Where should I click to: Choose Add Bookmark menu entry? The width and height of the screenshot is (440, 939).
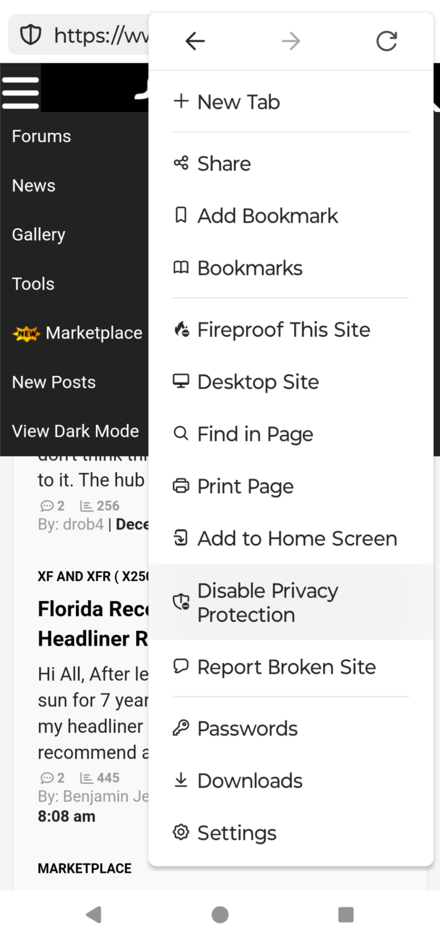coord(291,216)
